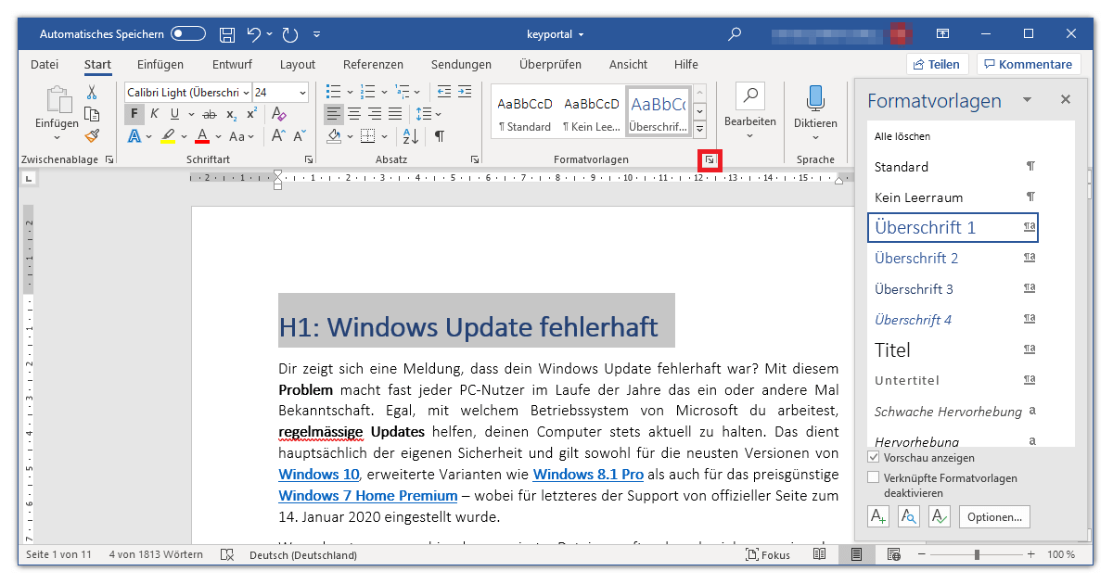The height and width of the screenshot is (584, 1113).
Task: Open the Absatz dialog launcher
Action: (475, 159)
